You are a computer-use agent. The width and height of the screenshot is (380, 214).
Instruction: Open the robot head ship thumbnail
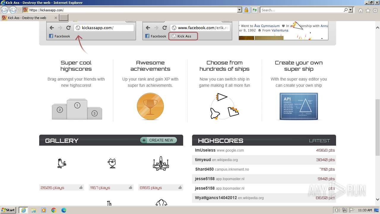tap(111, 163)
